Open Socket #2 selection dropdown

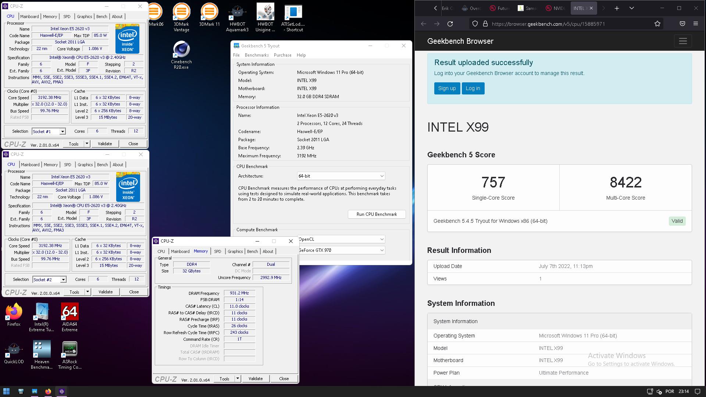pyautogui.click(x=49, y=280)
